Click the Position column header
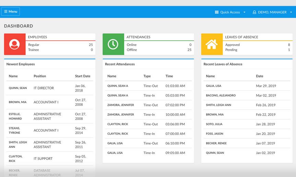The image size is (296, 177). point(40,76)
